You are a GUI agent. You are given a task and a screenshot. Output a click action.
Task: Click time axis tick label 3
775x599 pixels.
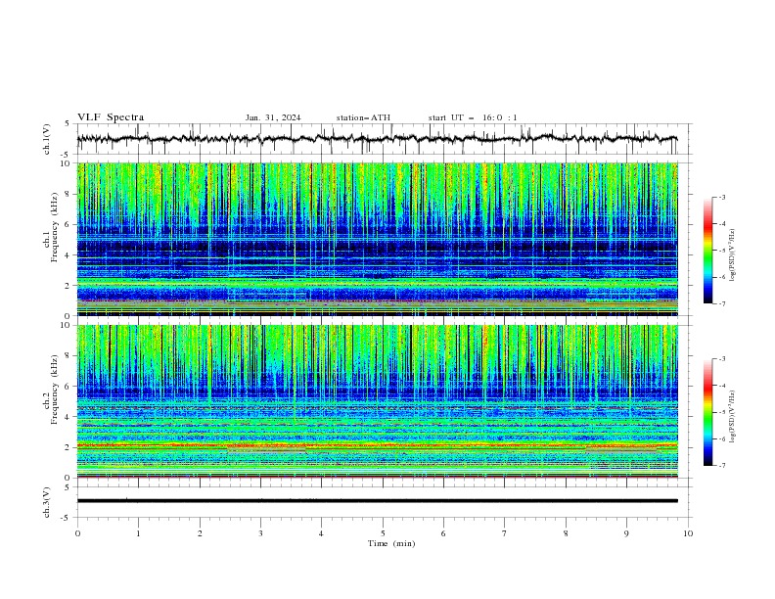coord(260,533)
